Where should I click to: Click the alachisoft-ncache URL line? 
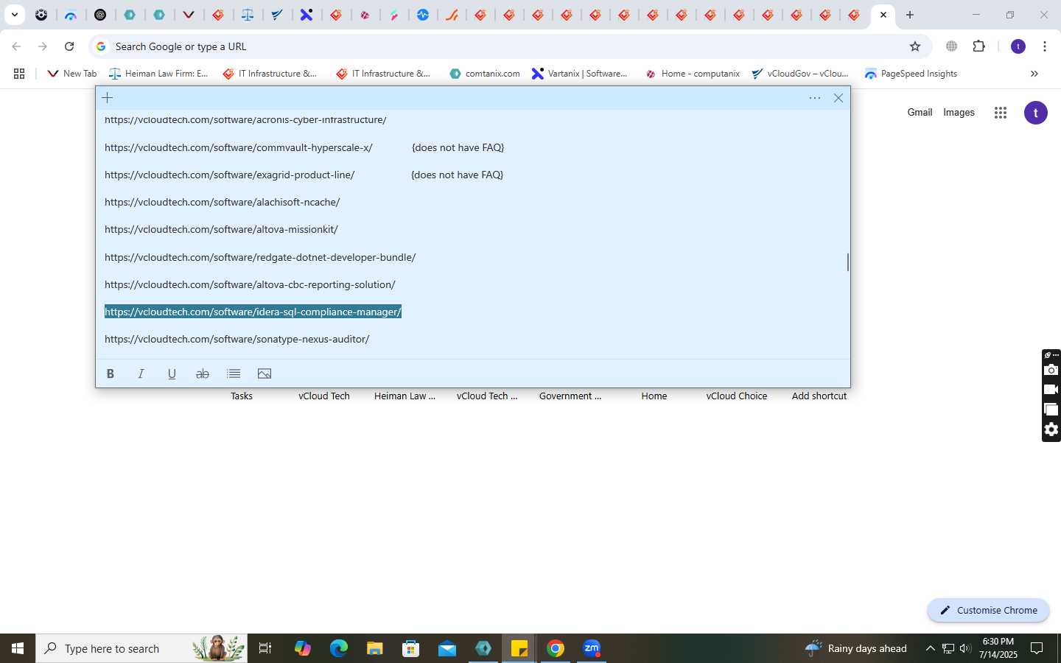click(222, 202)
